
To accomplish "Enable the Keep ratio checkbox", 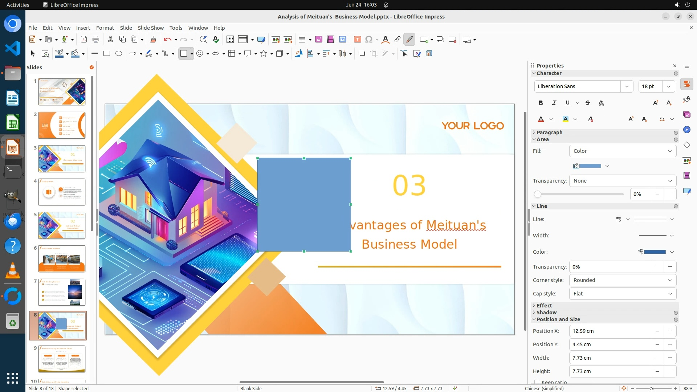I will [x=537, y=382].
